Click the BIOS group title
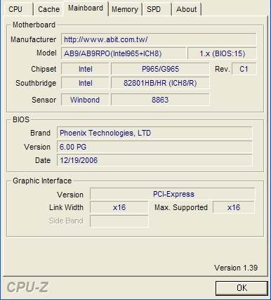271x300 pixels. tap(21, 119)
